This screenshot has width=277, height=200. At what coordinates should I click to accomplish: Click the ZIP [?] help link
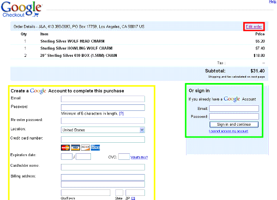point(133,198)
